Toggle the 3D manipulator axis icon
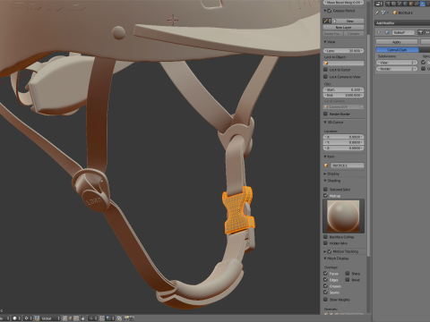 [x=37, y=318]
